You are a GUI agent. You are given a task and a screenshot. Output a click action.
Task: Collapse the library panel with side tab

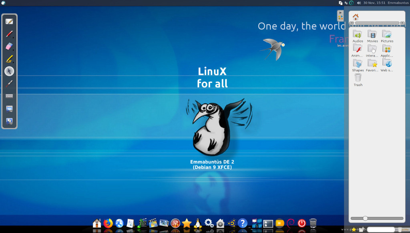pyautogui.click(x=340, y=16)
